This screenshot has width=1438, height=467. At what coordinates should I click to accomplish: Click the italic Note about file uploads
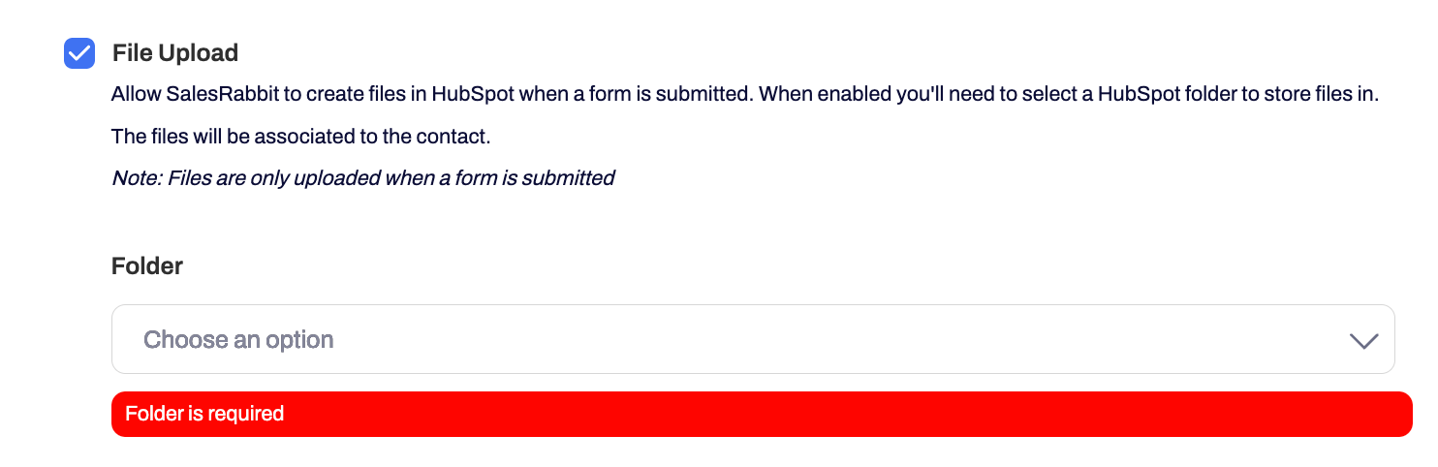[362, 178]
